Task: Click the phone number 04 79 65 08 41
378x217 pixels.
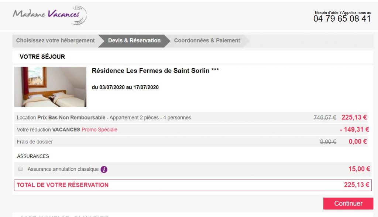Action: [x=342, y=19]
